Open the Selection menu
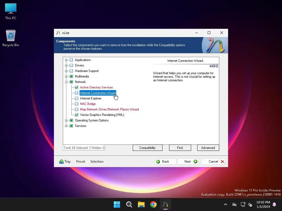Viewport: 282px width, 211px height. click(97, 162)
